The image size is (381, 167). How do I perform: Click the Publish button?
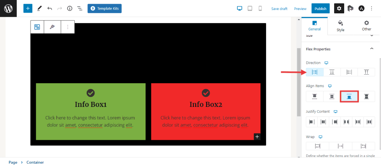[320, 9]
